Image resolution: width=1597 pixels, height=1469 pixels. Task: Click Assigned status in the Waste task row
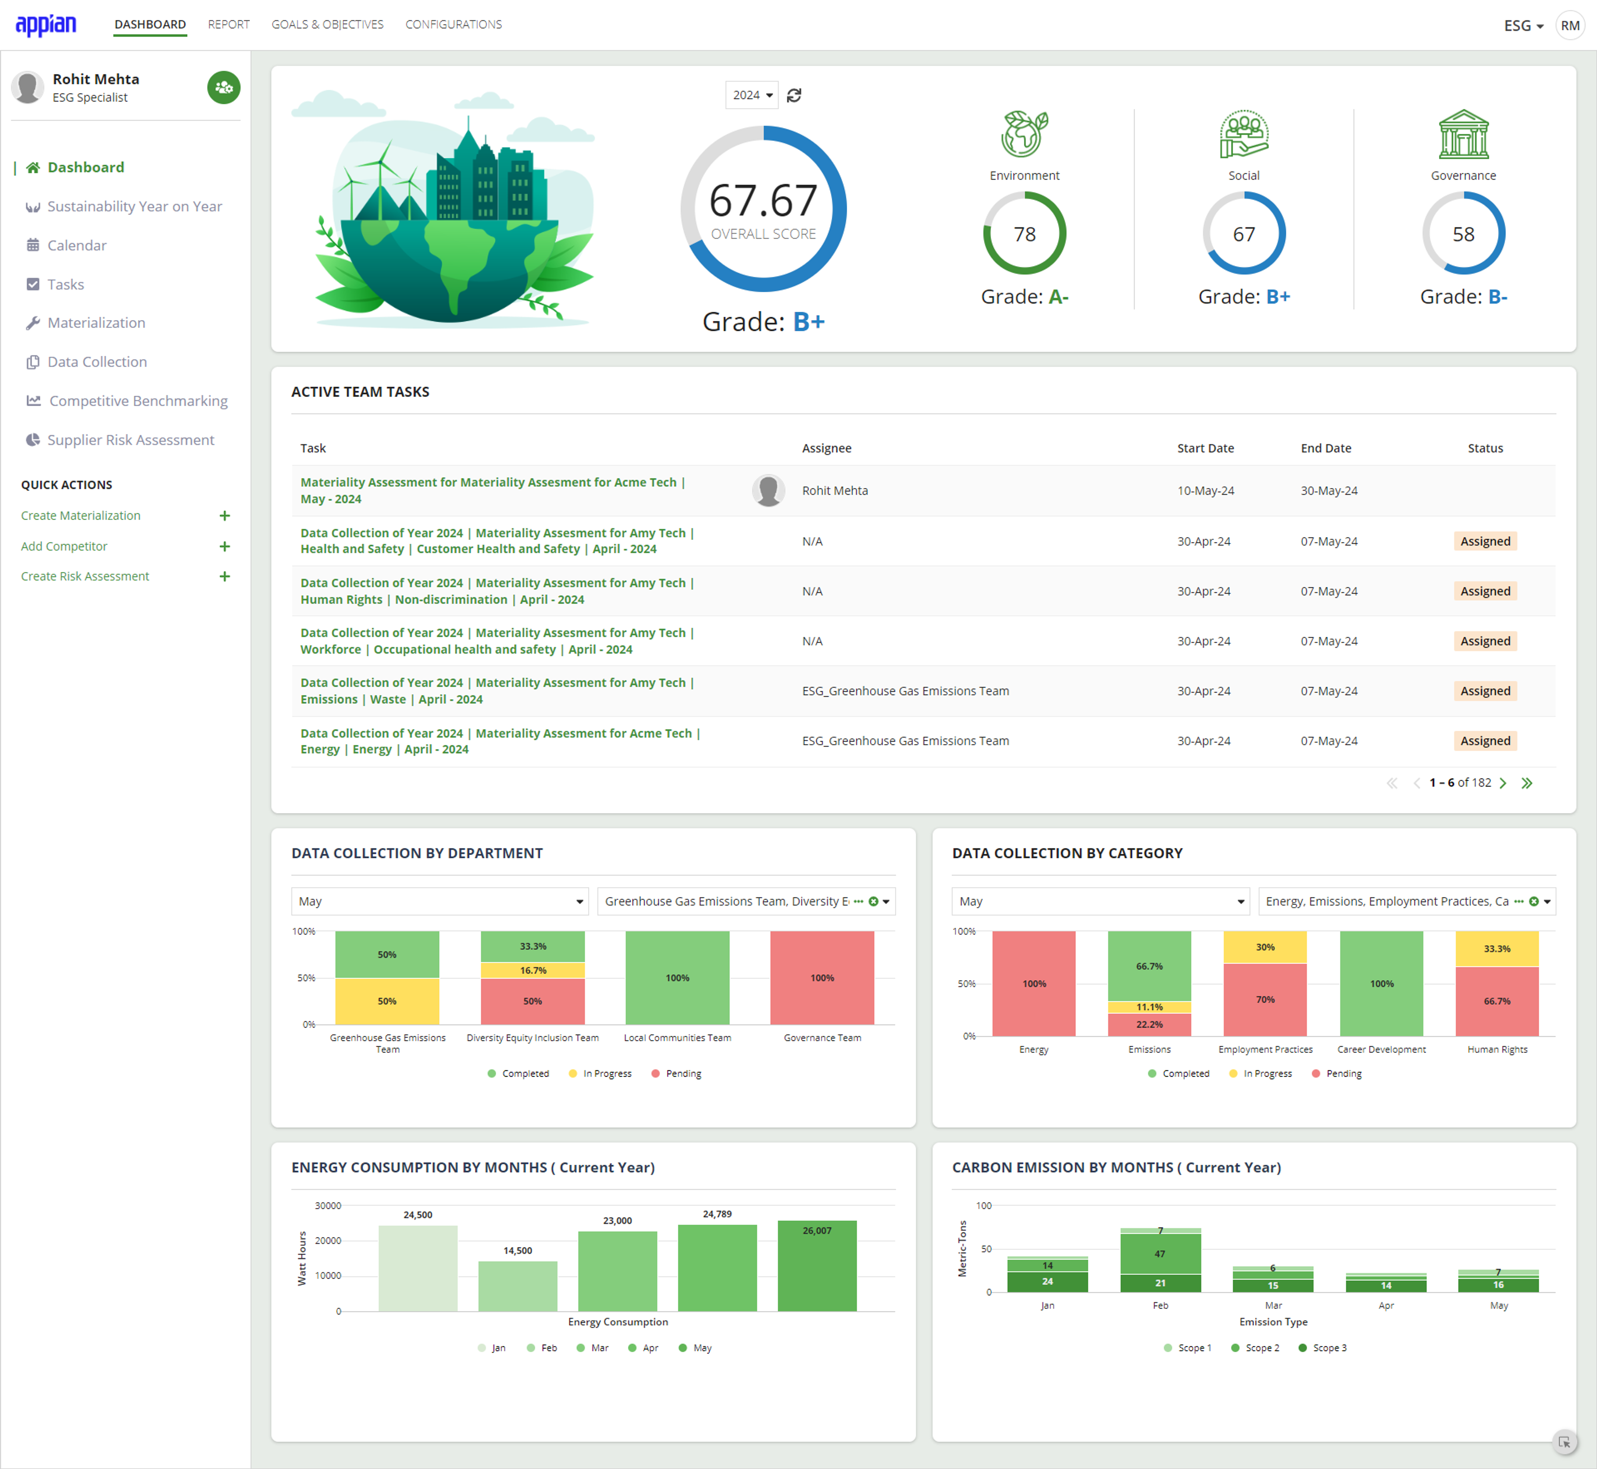pos(1485,692)
